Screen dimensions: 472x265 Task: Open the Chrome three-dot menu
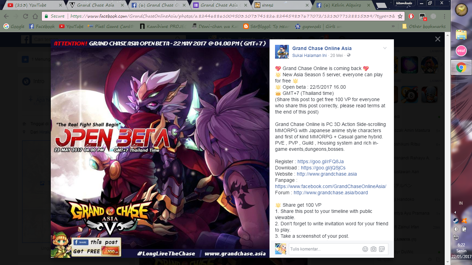pos(444,16)
